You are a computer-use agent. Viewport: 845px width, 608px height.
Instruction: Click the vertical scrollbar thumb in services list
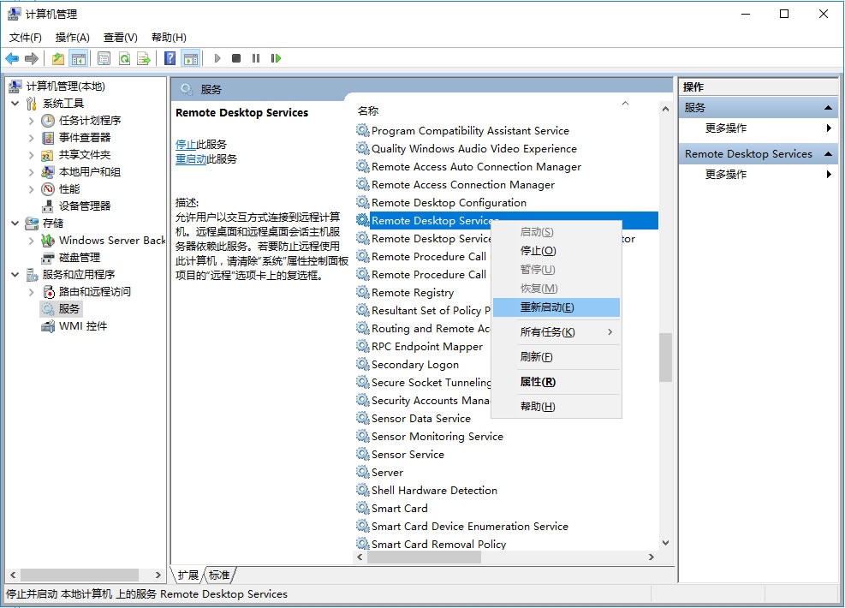tap(665, 357)
